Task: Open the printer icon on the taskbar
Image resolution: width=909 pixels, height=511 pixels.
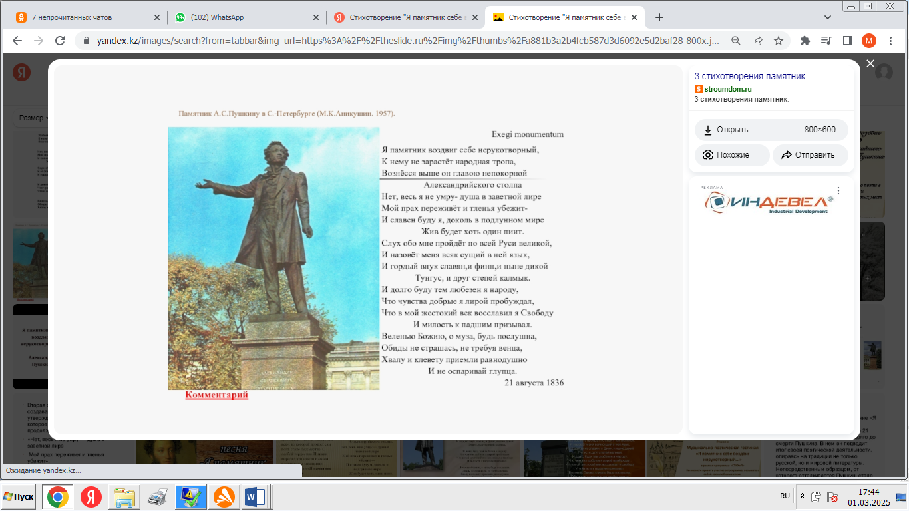Action: point(158,497)
